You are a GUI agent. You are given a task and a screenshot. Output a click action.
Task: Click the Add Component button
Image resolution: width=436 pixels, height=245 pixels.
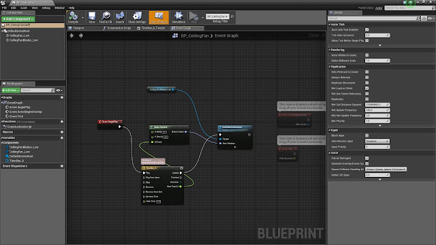(18, 19)
